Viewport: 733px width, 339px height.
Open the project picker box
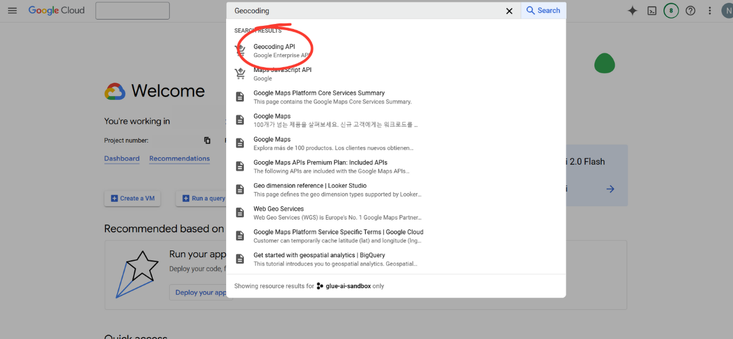point(132,10)
